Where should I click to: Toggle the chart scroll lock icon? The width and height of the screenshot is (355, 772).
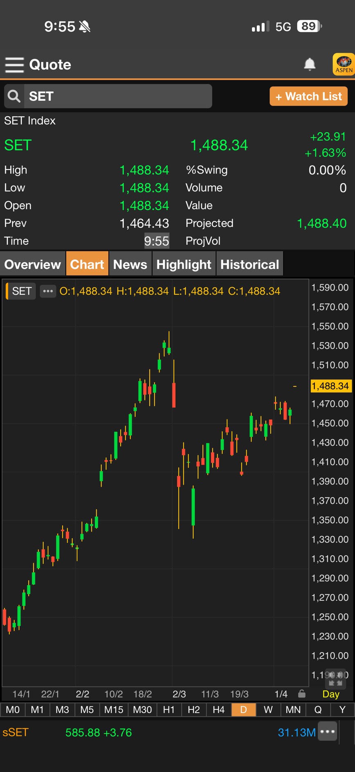(302, 693)
